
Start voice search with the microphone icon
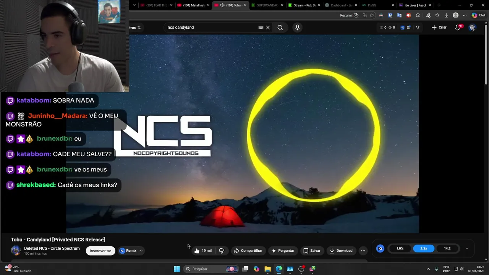point(297,27)
